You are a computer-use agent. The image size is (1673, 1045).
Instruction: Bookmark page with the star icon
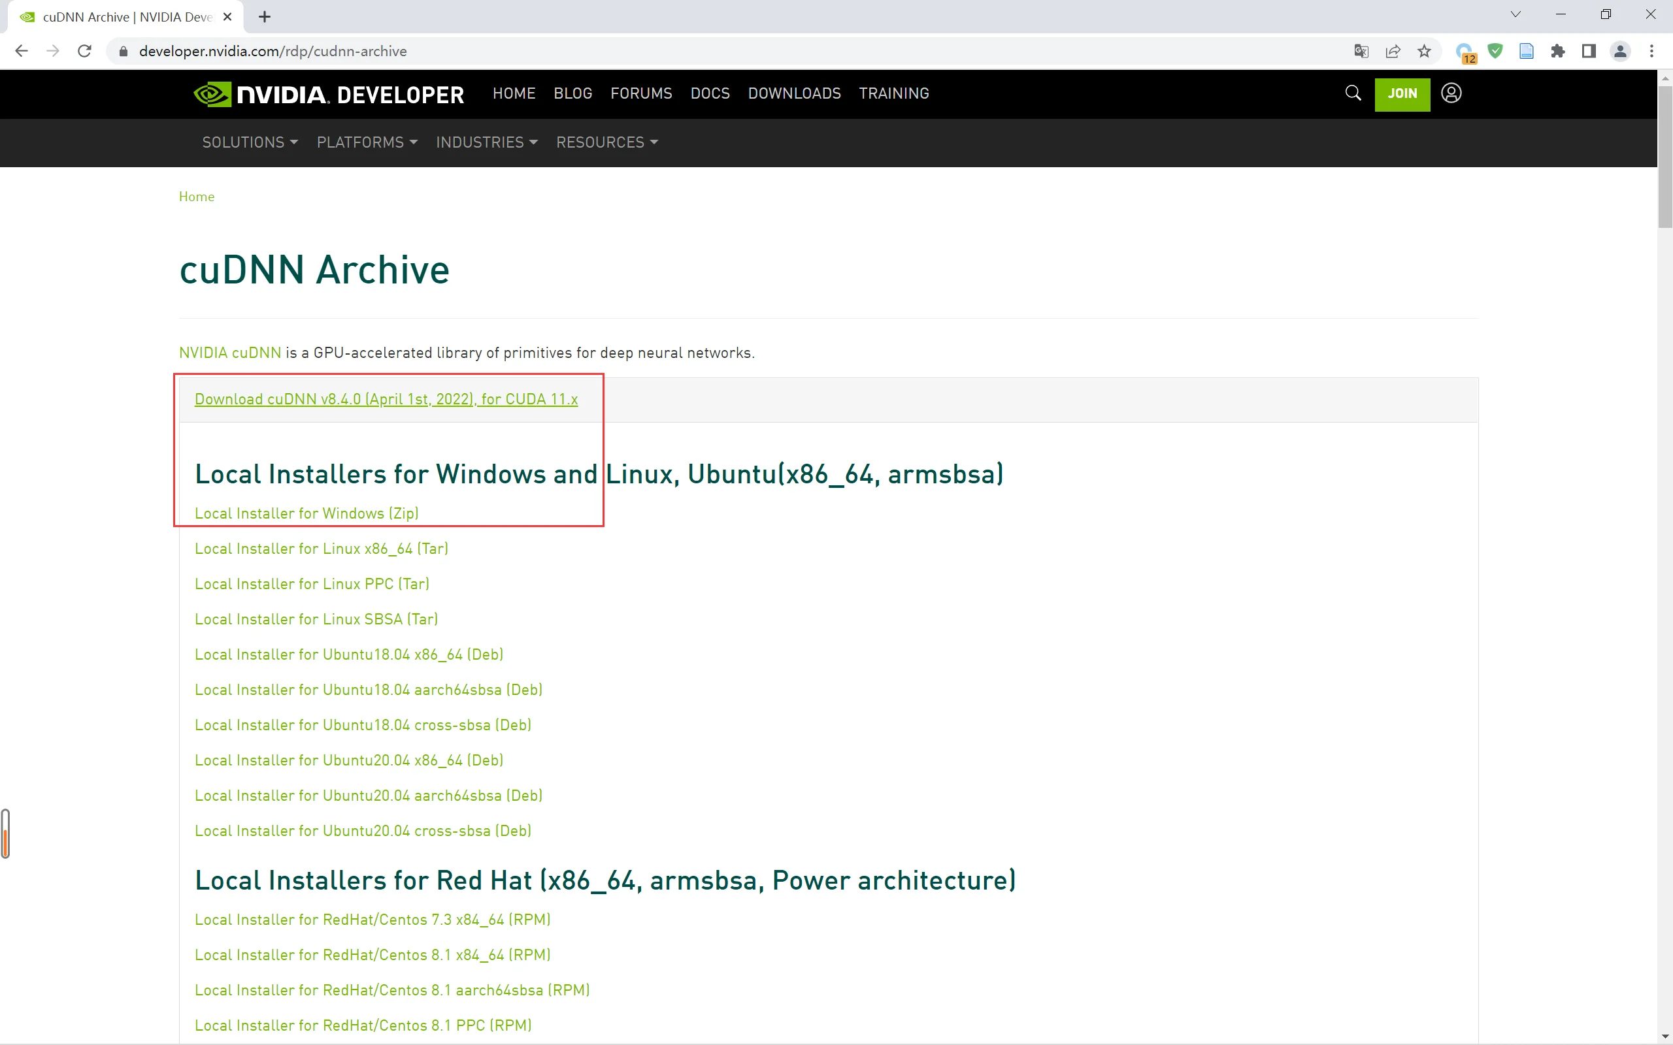pos(1424,51)
